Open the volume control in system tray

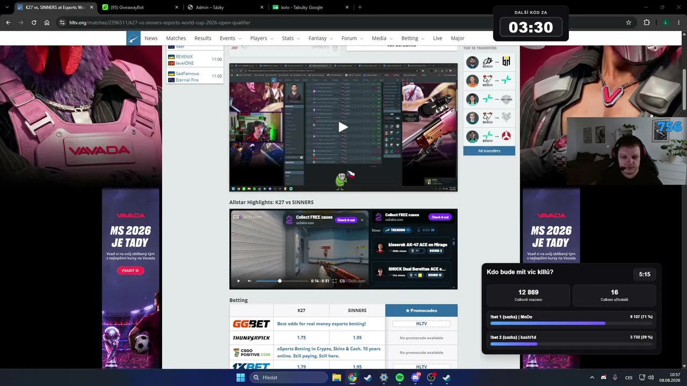point(651,377)
